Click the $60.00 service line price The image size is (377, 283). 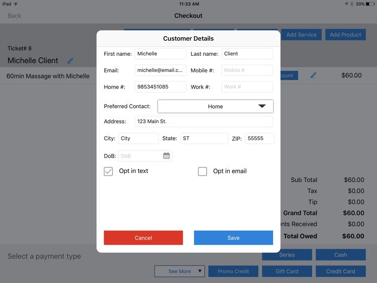point(351,75)
